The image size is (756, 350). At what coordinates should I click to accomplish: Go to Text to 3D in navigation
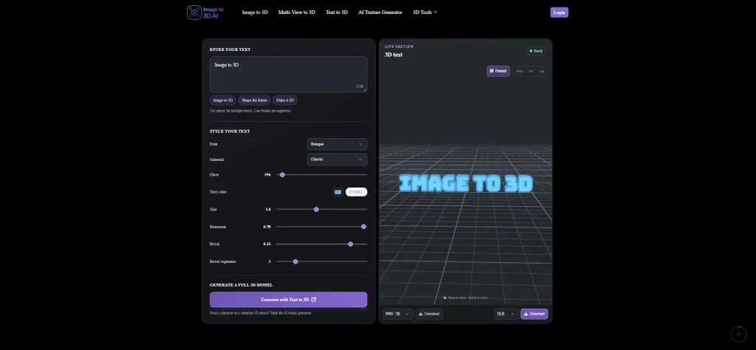[x=337, y=12]
